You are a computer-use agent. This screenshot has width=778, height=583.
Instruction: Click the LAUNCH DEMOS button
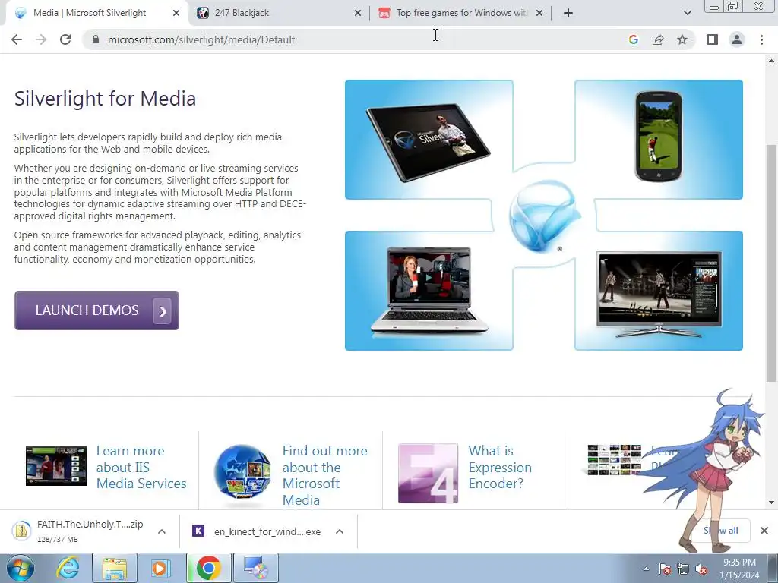point(96,310)
